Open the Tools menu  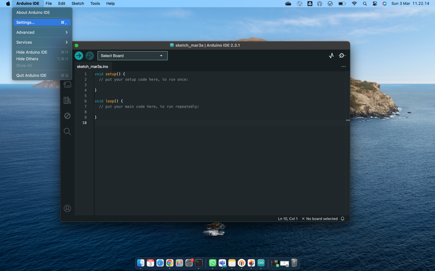[95, 4]
